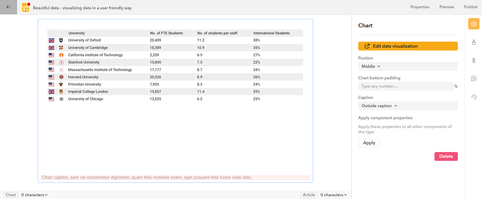Click the No. of FTE Students column header
The image size is (482, 199).
tap(166, 33)
